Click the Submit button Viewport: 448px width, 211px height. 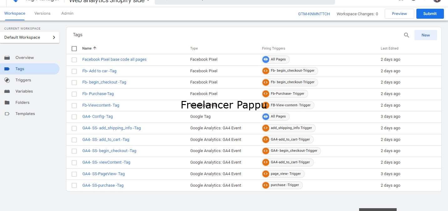point(430,14)
